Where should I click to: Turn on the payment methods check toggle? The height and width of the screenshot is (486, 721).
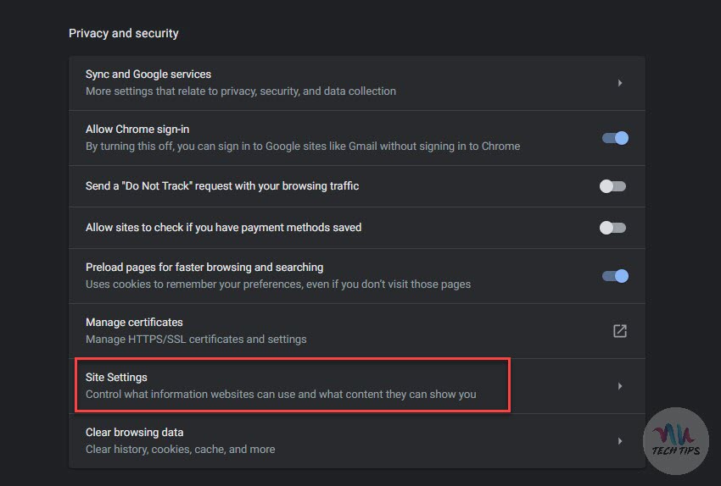tap(612, 228)
